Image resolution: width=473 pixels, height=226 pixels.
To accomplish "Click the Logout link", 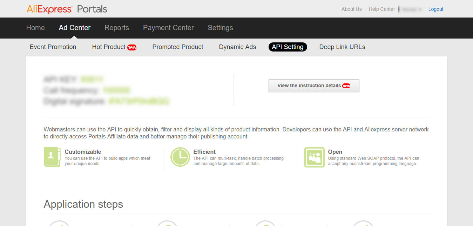I will (x=436, y=9).
